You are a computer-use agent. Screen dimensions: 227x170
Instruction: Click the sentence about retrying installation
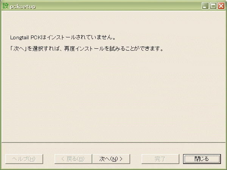click(87, 49)
